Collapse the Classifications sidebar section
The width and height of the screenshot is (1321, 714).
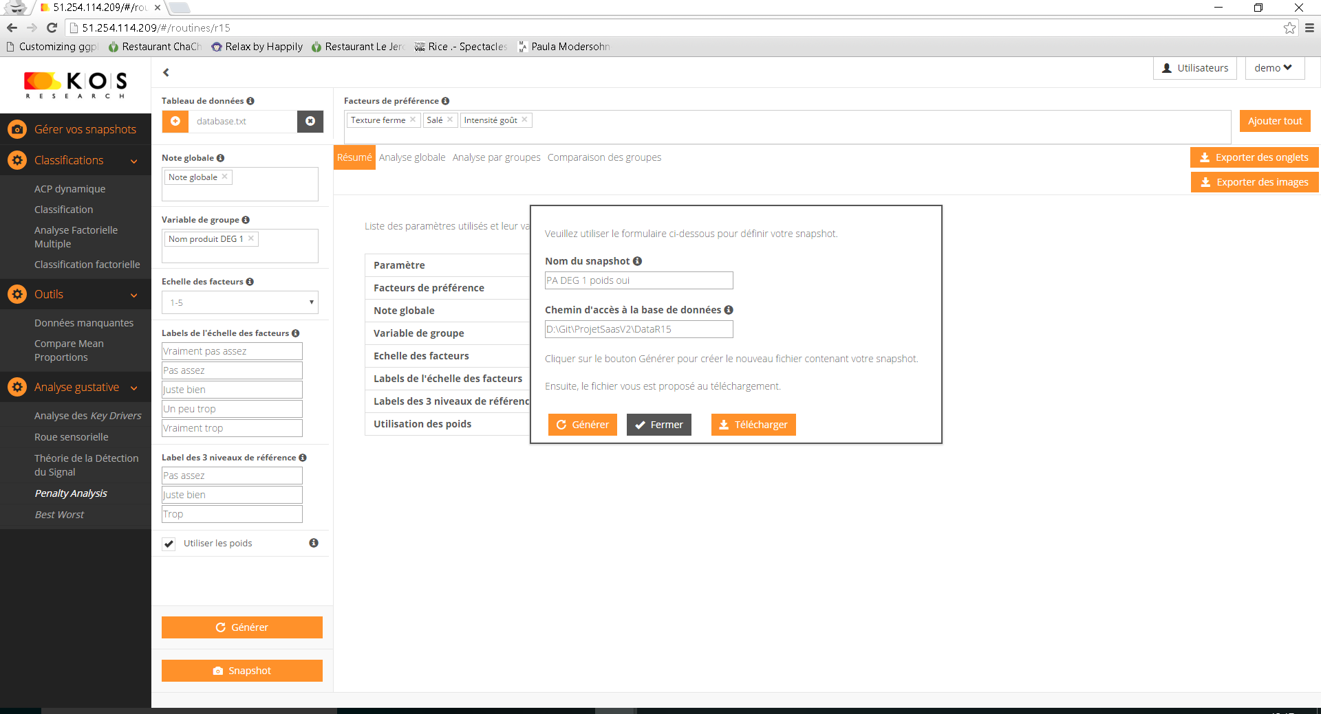pos(133,161)
